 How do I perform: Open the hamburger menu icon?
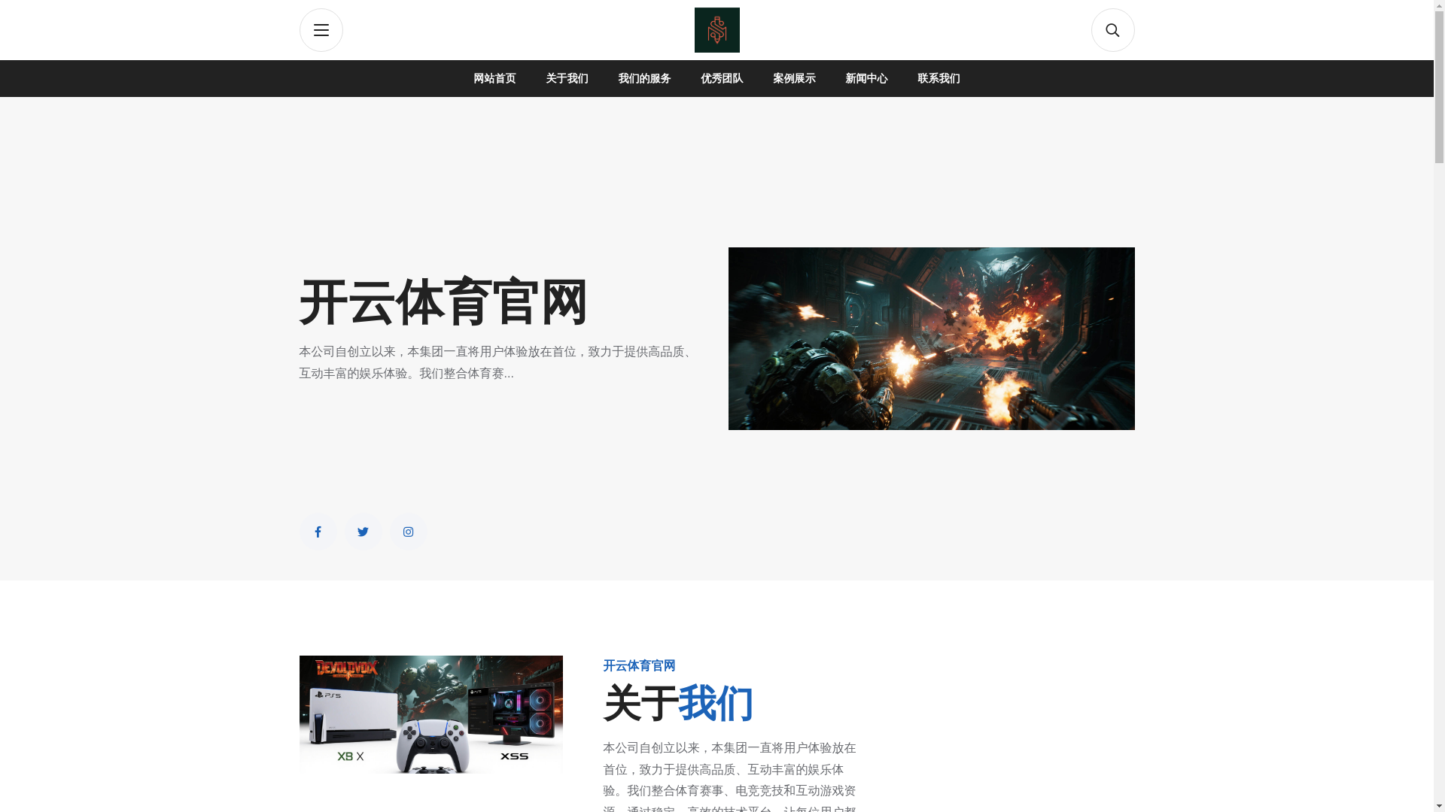(321, 30)
